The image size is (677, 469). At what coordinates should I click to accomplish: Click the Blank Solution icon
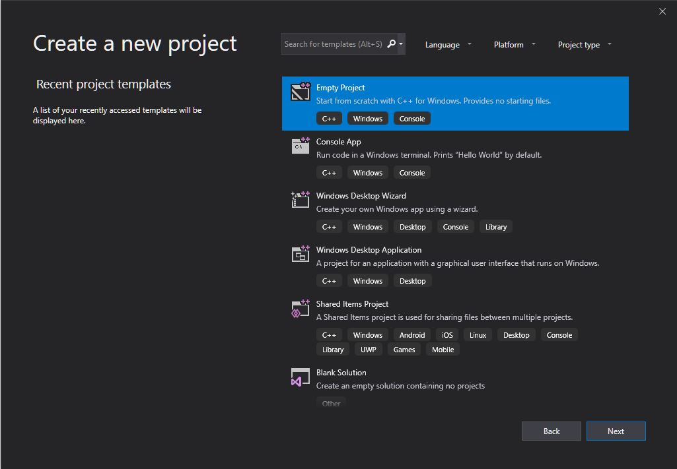(x=301, y=377)
